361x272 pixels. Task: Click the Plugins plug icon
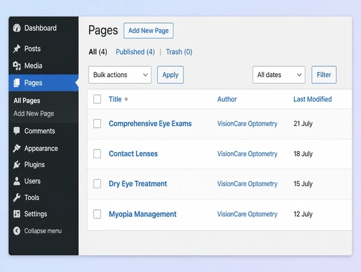click(17, 165)
